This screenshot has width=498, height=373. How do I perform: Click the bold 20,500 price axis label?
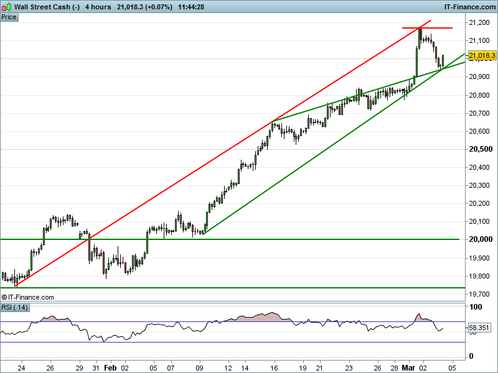coord(481,149)
